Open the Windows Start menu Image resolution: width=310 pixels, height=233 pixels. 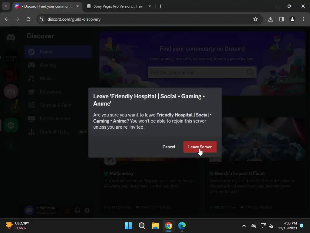(x=128, y=226)
